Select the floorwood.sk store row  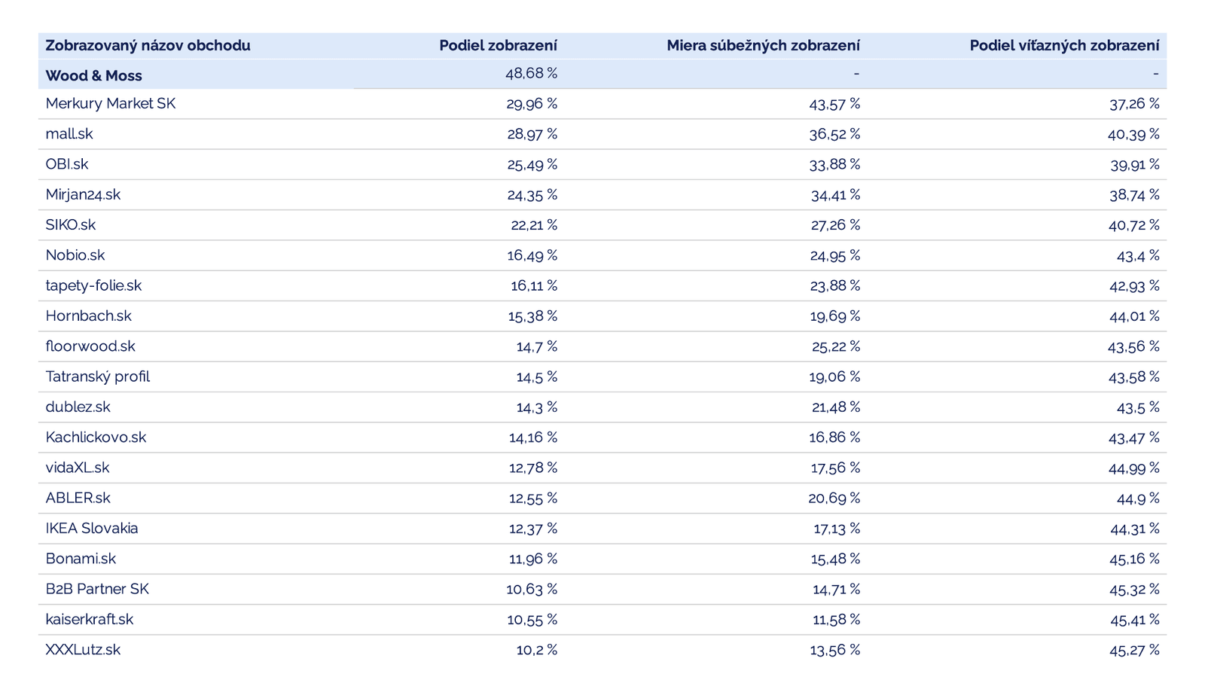[x=90, y=346]
